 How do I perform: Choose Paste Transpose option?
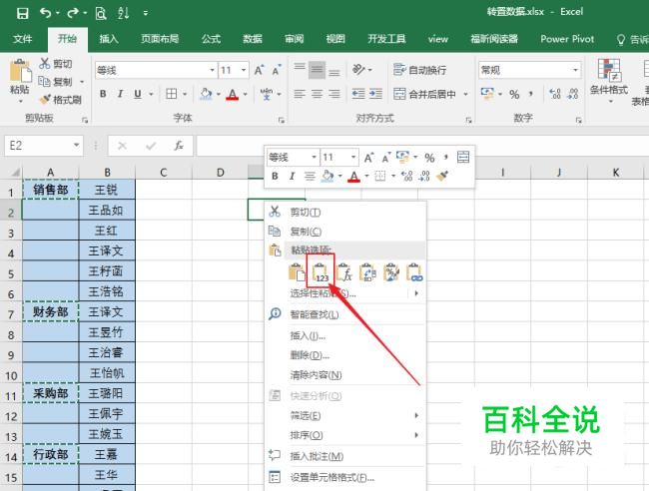368,272
